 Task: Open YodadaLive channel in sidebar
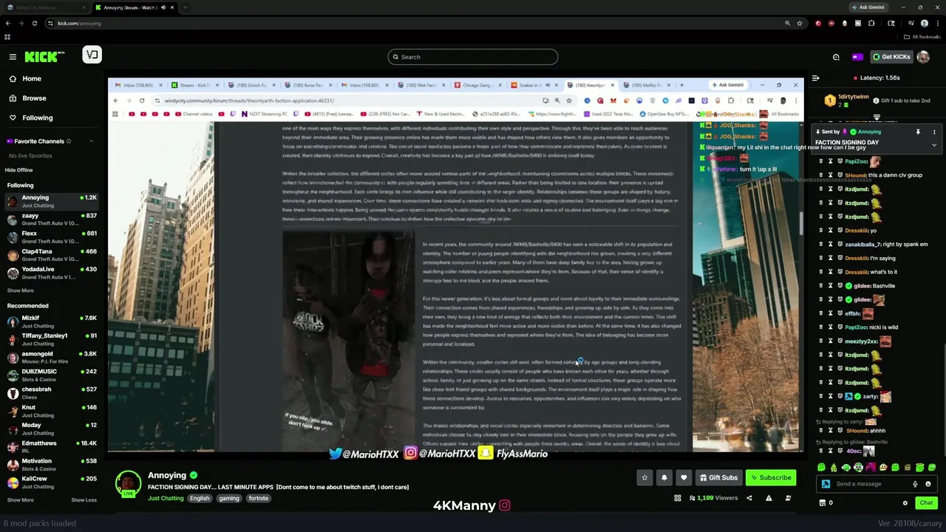point(52,273)
